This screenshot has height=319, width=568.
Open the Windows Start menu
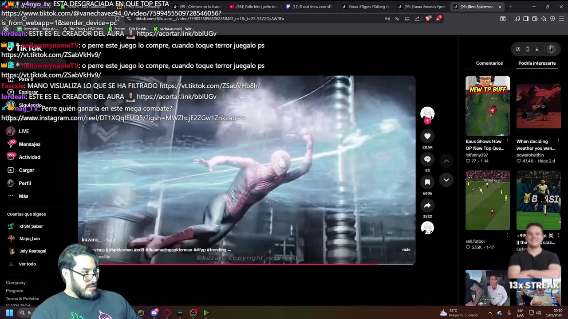pos(9,313)
